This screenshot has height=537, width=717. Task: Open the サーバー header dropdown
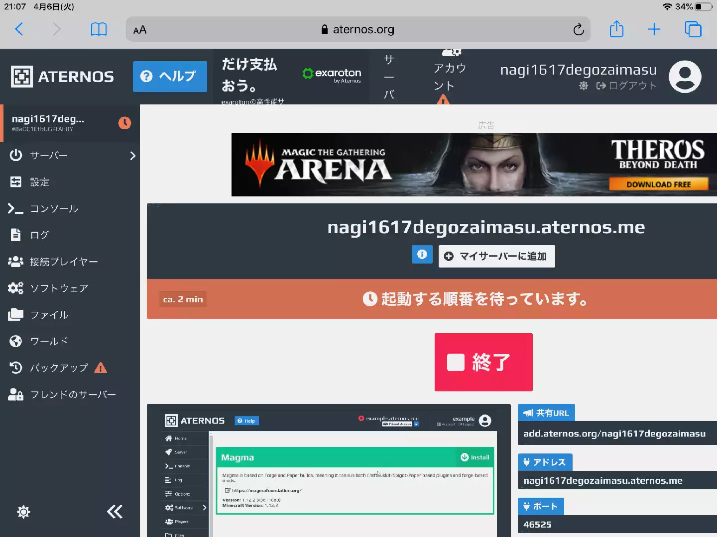click(x=389, y=77)
